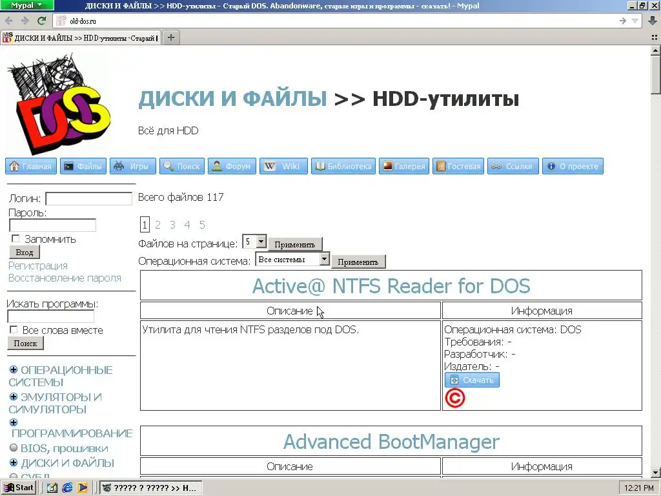Viewport: 661px width, 496px height.
Task: Click the scrollbar down arrow
Action: pyautogui.click(x=655, y=473)
